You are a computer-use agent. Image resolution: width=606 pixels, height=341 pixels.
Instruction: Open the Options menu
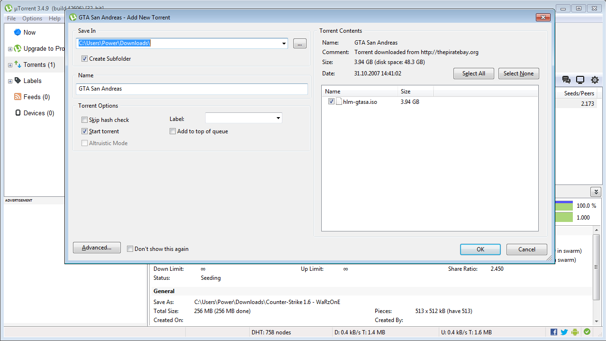(x=32, y=18)
